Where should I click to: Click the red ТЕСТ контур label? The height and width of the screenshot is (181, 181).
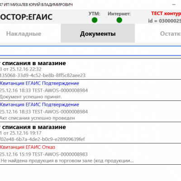[166, 14]
